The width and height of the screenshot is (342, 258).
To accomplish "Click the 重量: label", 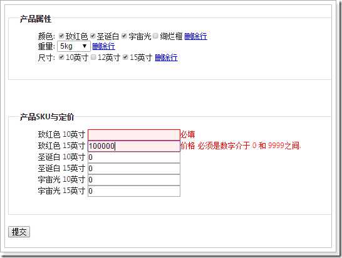I will pos(46,47).
